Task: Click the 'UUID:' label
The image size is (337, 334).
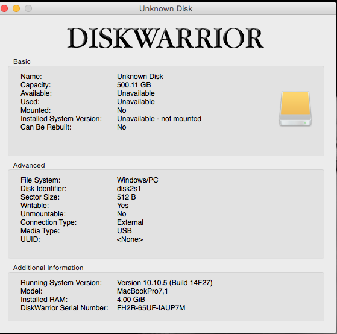Action: pyautogui.click(x=30, y=239)
